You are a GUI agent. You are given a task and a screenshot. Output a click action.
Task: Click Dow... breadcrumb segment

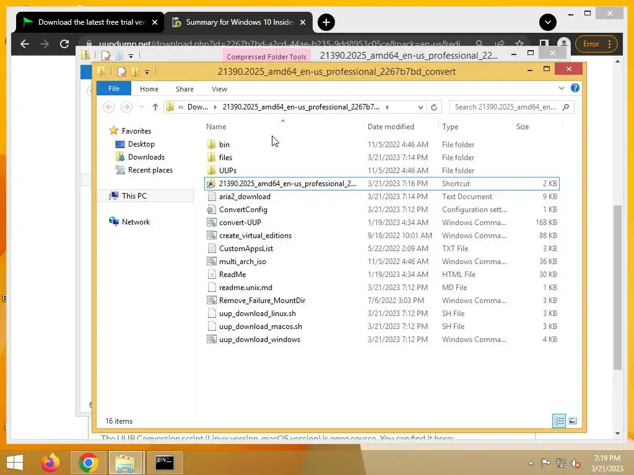198,107
